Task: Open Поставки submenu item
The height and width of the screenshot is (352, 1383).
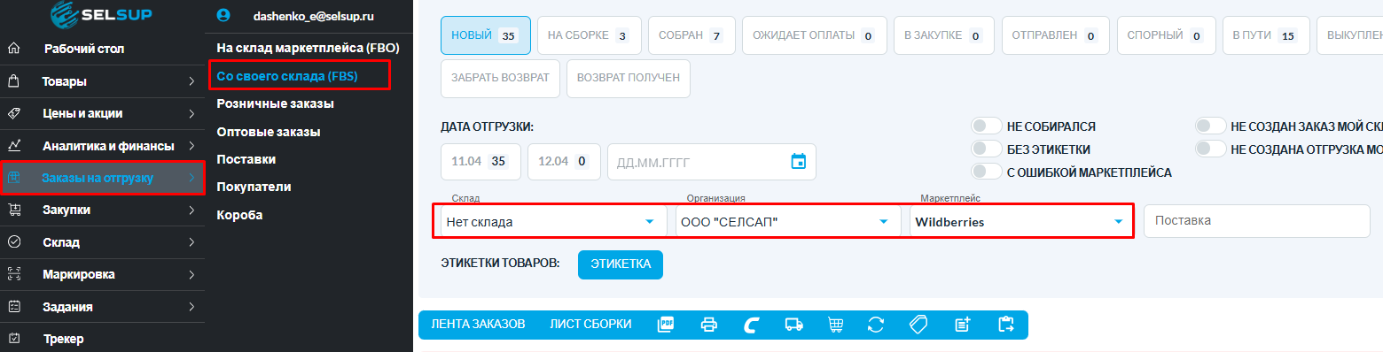Action: [x=246, y=159]
